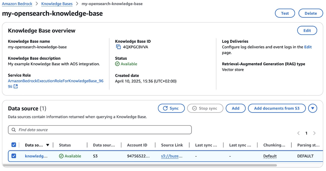Click the Parsing strategy column header

pyautogui.click(x=308, y=145)
